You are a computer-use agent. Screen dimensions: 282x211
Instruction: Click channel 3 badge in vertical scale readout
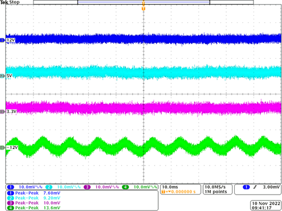coord(87,187)
